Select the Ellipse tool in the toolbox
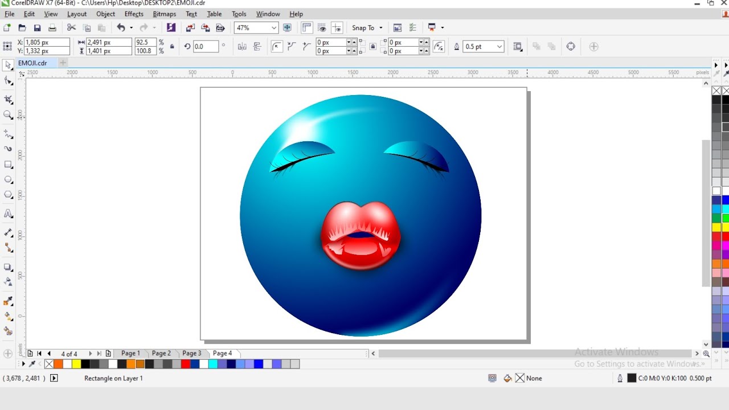Image resolution: width=729 pixels, height=410 pixels. [8, 180]
